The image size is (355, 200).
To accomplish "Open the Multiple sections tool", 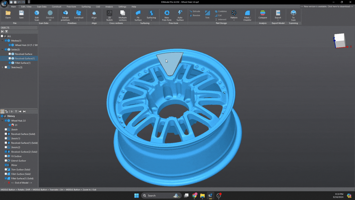I will pyautogui.click(x=123, y=13).
